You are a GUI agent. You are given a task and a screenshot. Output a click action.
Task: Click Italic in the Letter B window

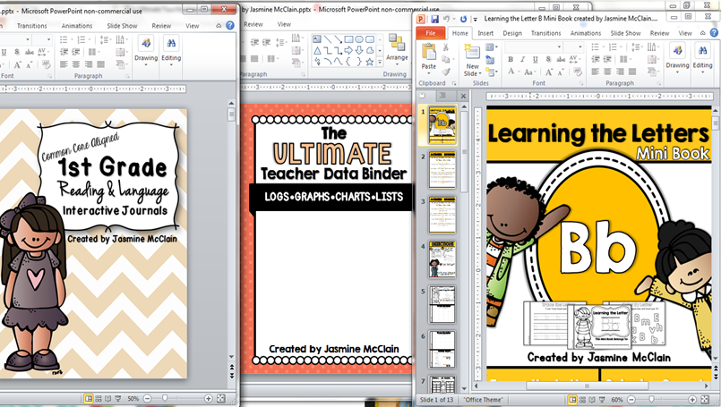tap(523, 59)
